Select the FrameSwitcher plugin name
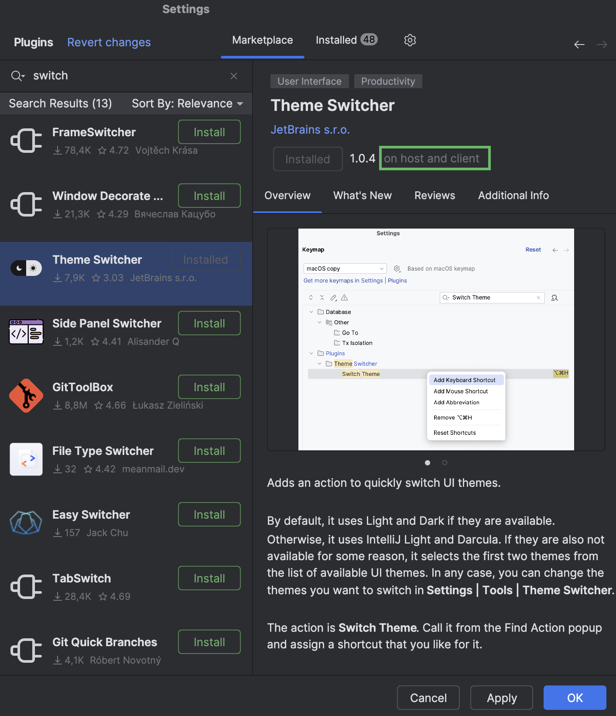Screen dimensions: 616x716 [x=94, y=132]
